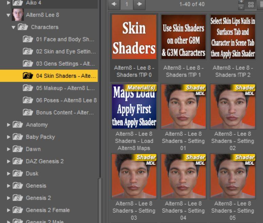Select Shaders Setting 04 thumbnail

183,176
